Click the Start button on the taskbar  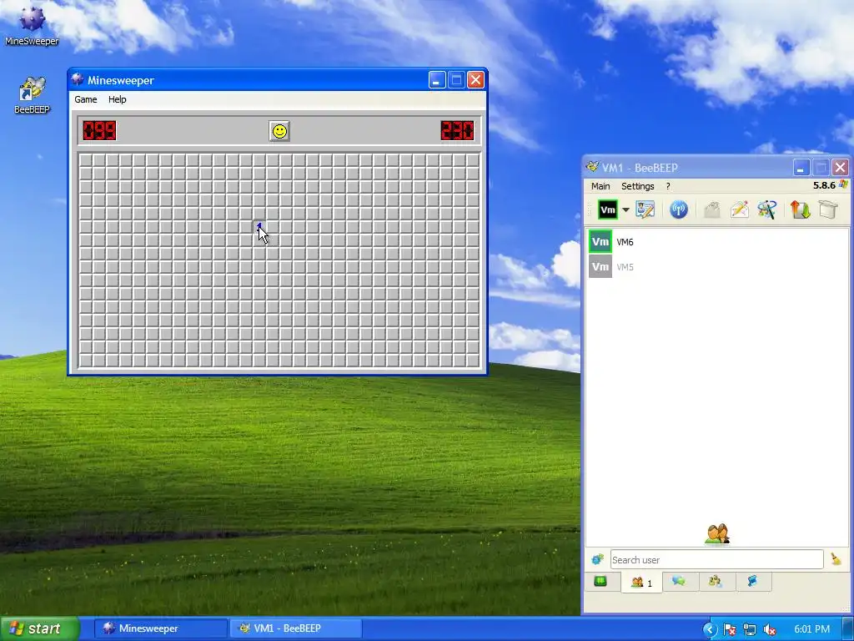coord(39,628)
